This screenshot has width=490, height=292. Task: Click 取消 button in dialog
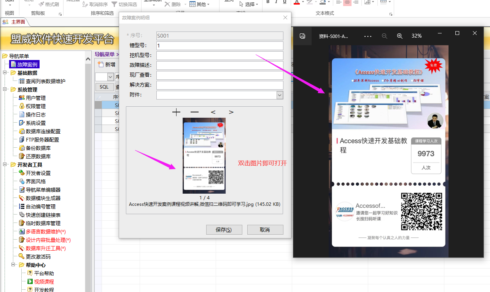click(x=265, y=230)
